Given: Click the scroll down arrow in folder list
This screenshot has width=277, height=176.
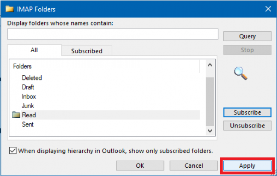Looking at the screenshot, I should tap(210, 131).
